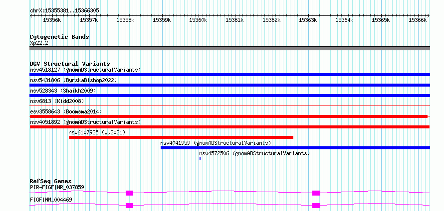Select the FIGF NM_004469 exon near 15363k

(316, 206)
